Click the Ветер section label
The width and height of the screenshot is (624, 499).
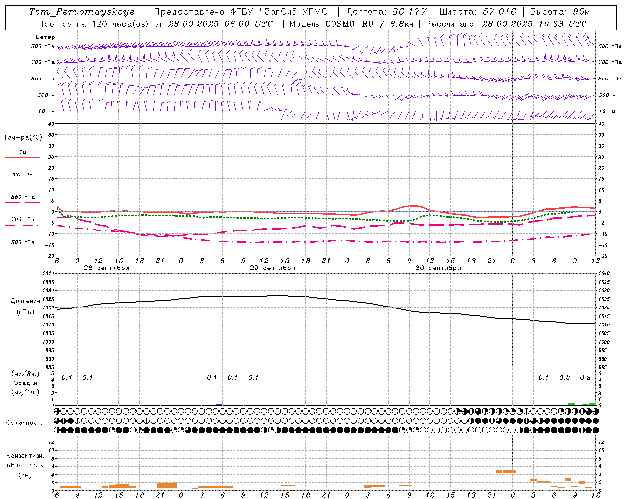pos(45,37)
